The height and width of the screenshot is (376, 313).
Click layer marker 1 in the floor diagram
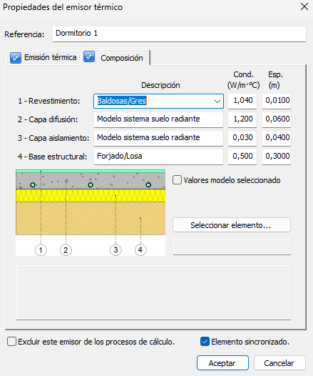tap(41, 250)
